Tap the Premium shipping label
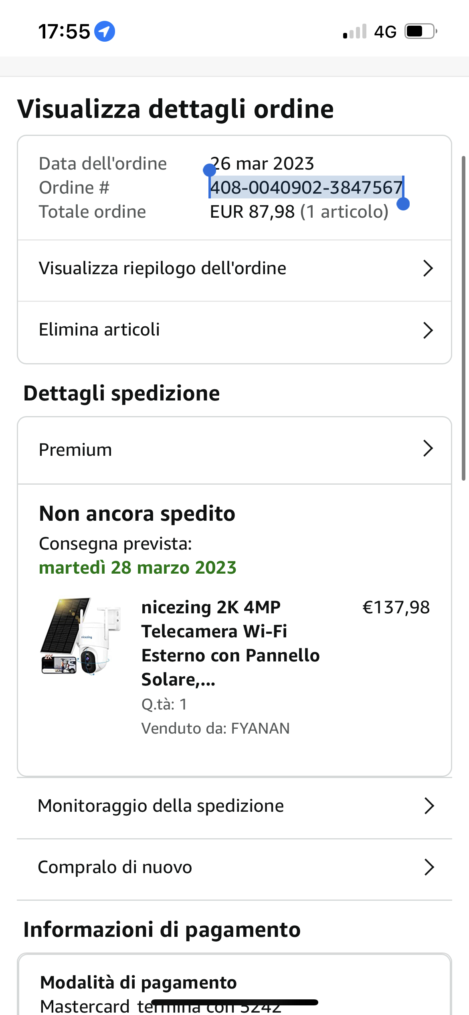469x1015 pixels. click(75, 450)
